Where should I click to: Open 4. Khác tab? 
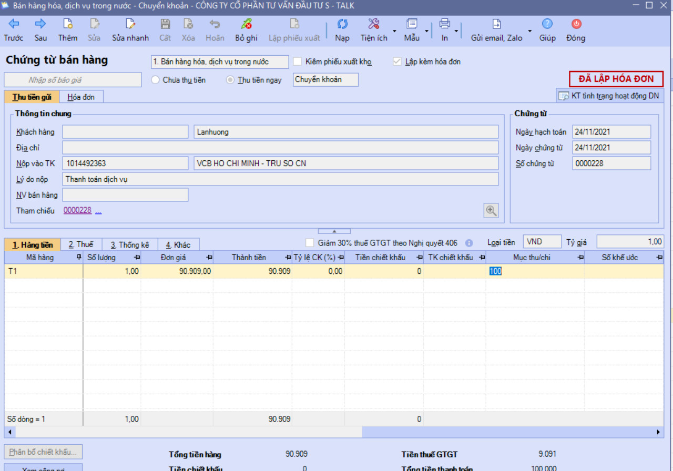(178, 245)
